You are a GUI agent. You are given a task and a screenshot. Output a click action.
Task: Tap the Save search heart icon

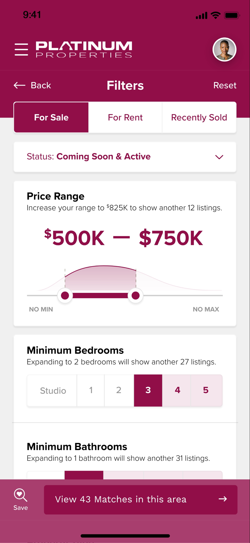point(21,496)
